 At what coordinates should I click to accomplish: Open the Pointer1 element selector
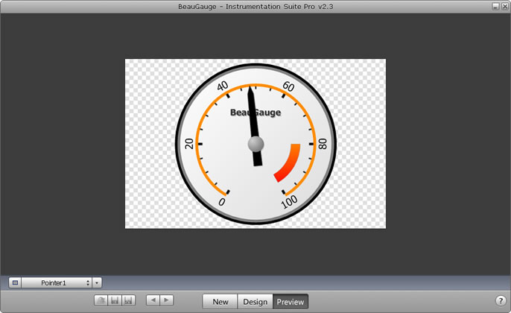coord(57,282)
